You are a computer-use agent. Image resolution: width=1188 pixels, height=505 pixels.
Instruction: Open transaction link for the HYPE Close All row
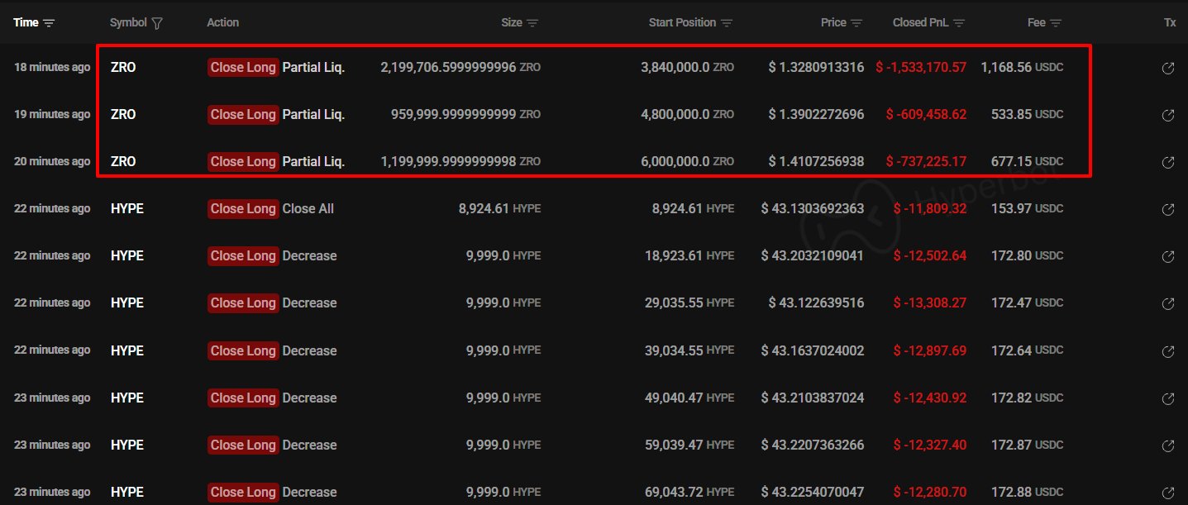(x=1169, y=208)
